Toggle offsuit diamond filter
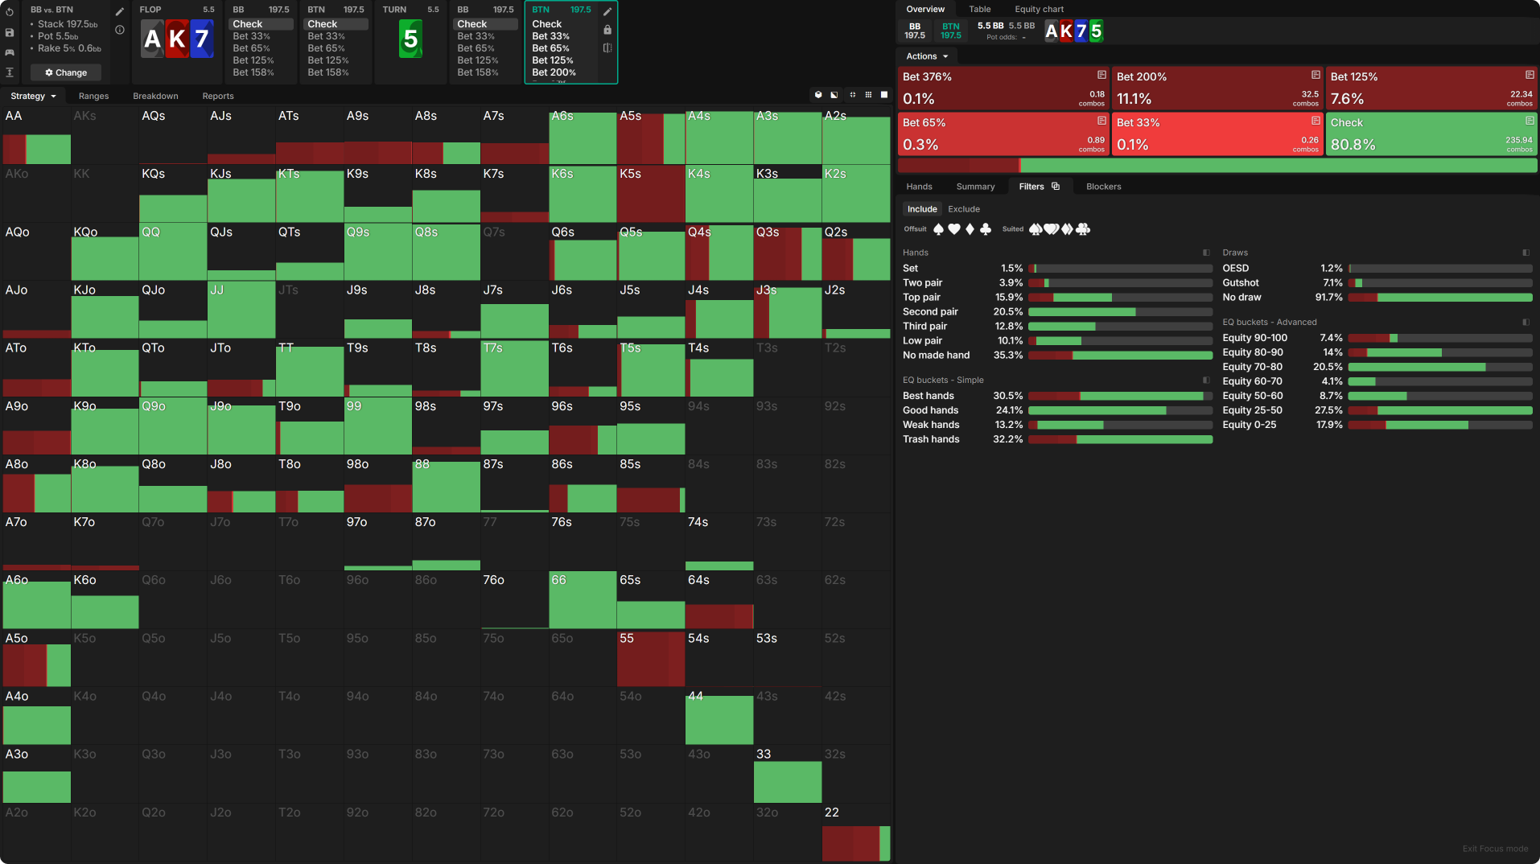 click(x=970, y=229)
